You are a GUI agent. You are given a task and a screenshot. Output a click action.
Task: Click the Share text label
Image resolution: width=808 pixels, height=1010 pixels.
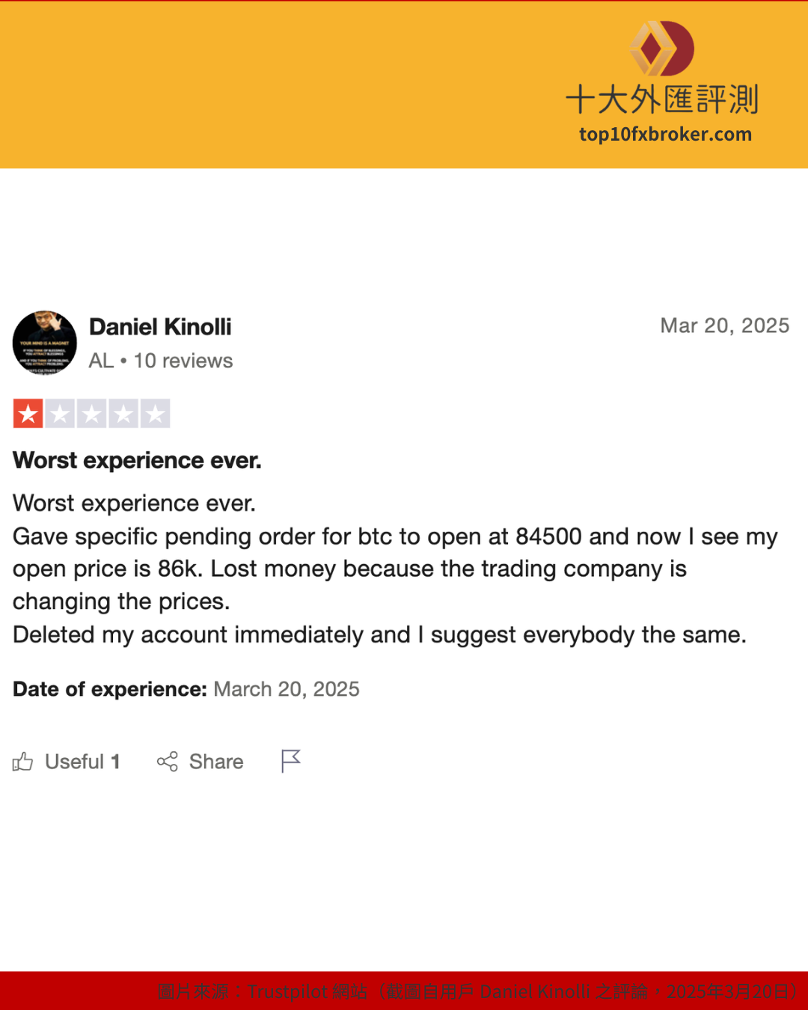[216, 762]
